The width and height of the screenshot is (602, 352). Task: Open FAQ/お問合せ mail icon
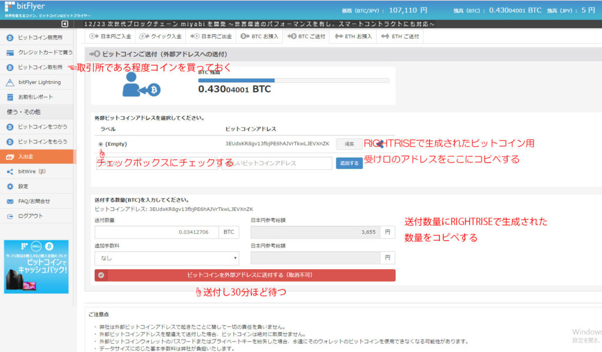tap(10, 201)
